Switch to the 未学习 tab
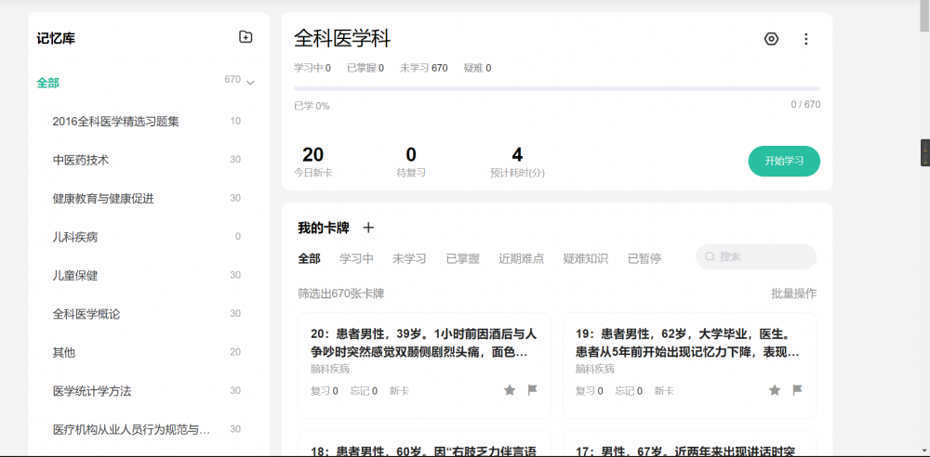This screenshot has height=457, width=930. pos(409,258)
